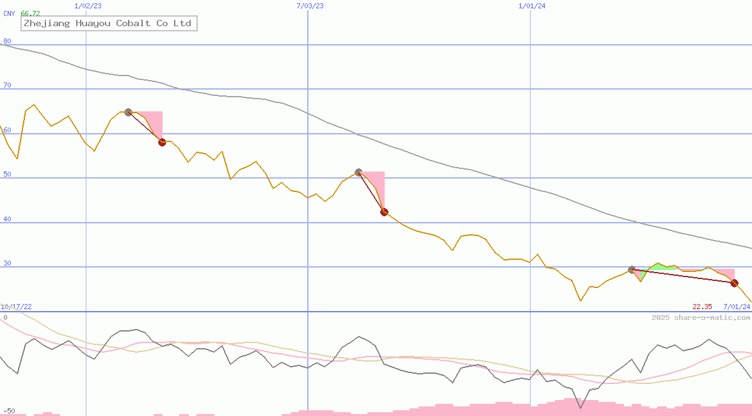
Task: Click the gray entry marker of the first trade
Action: click(128, 112)
